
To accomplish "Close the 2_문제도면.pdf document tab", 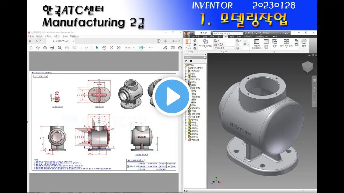I will 73,41.
